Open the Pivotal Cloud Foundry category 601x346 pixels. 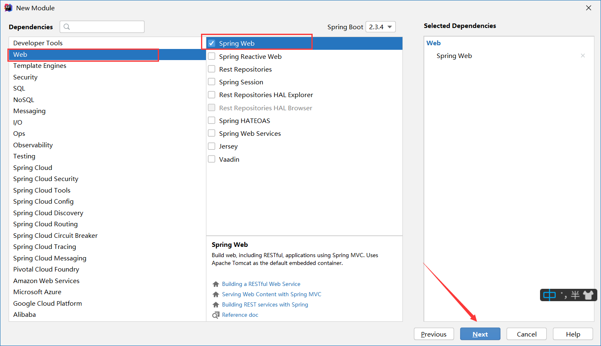107,269
